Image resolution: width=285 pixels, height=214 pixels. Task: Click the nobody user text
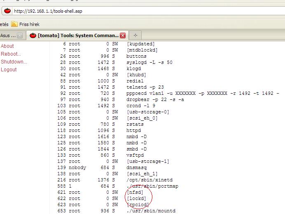pos(77,167)
